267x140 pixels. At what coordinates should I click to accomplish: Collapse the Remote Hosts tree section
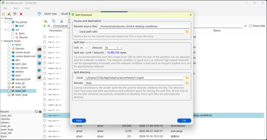(2, 41)
